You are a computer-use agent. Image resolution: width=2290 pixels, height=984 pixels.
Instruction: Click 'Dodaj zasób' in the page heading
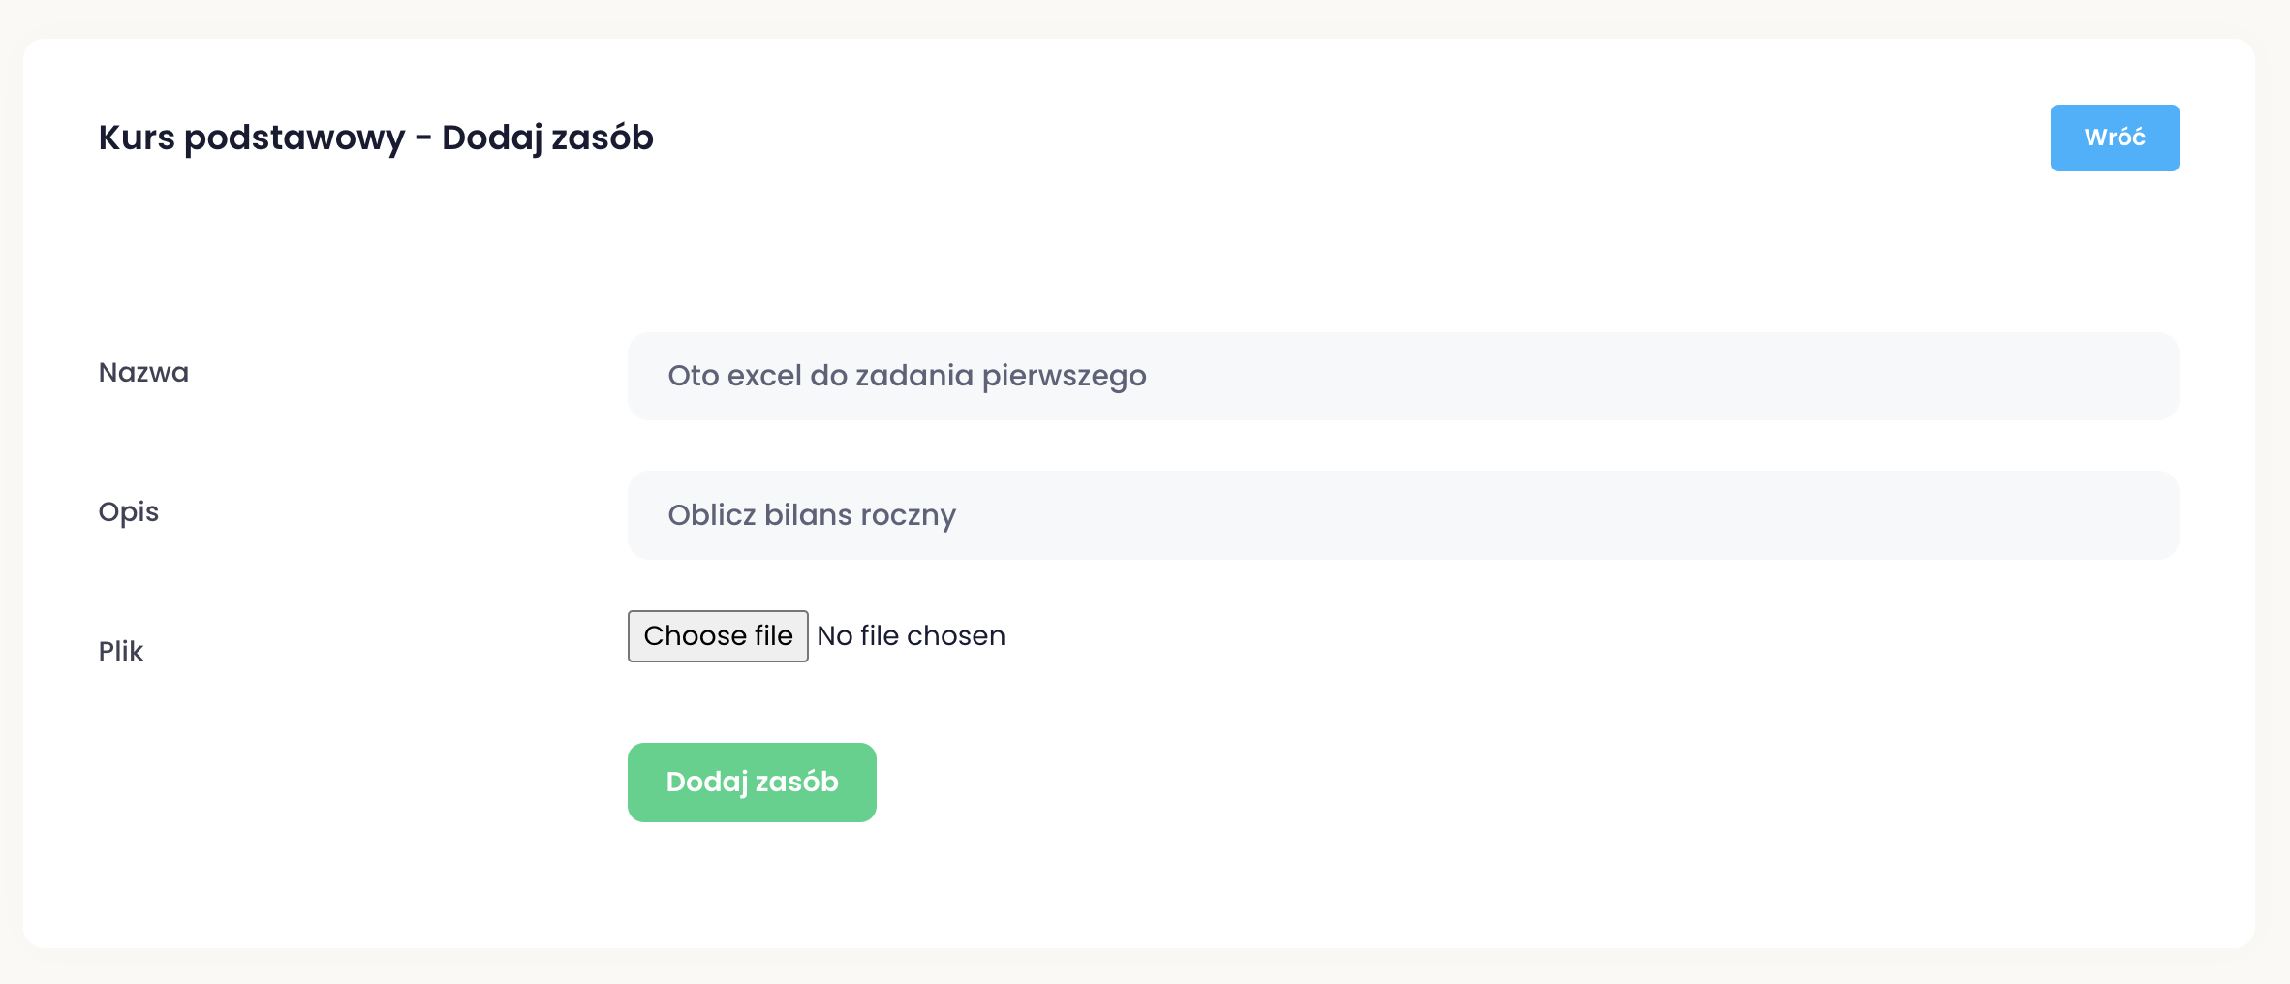[547, 138]
